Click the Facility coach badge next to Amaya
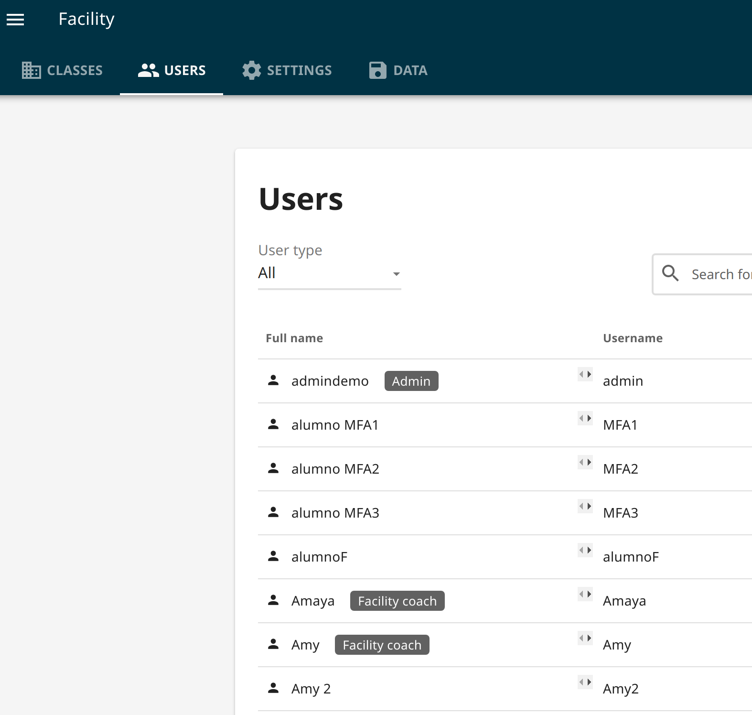This screenshot has height=715, width=752. (397, 601)
